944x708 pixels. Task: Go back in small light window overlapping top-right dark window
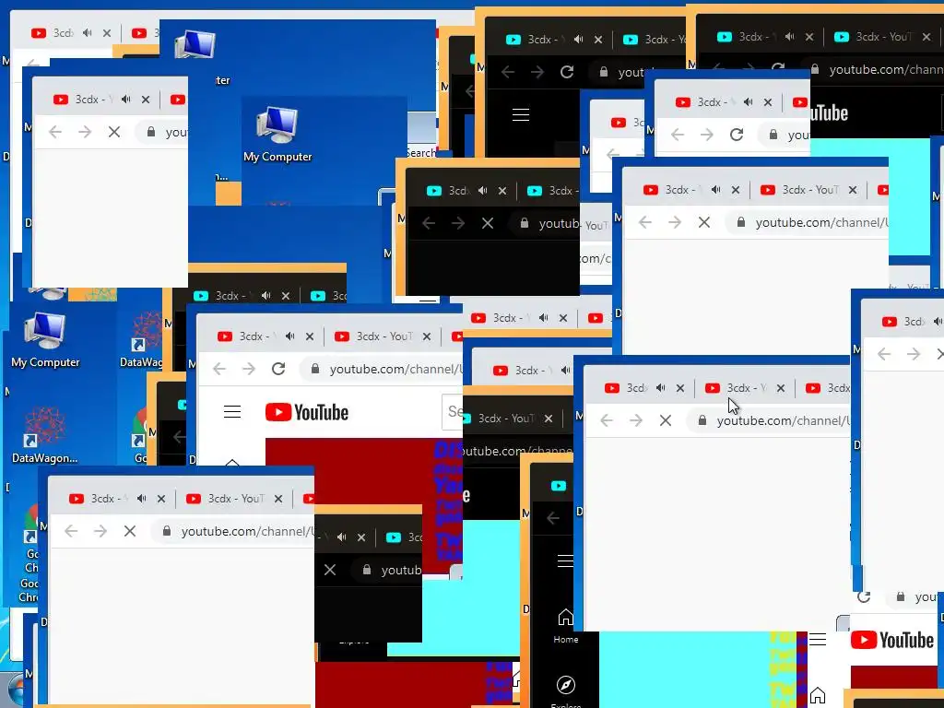(678, 135)
